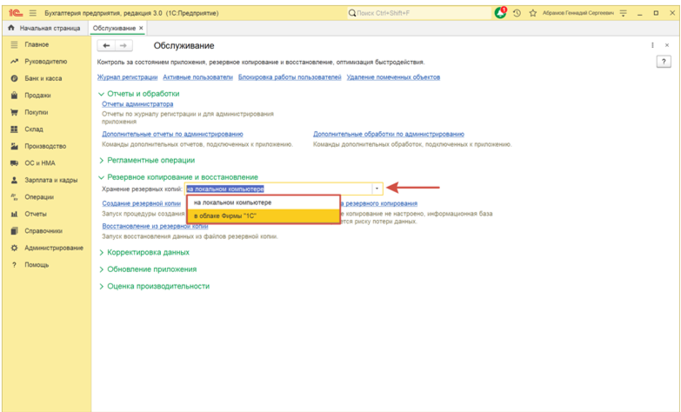
Task: Open the Зарплата и кадры section
Action: point(50,180)
